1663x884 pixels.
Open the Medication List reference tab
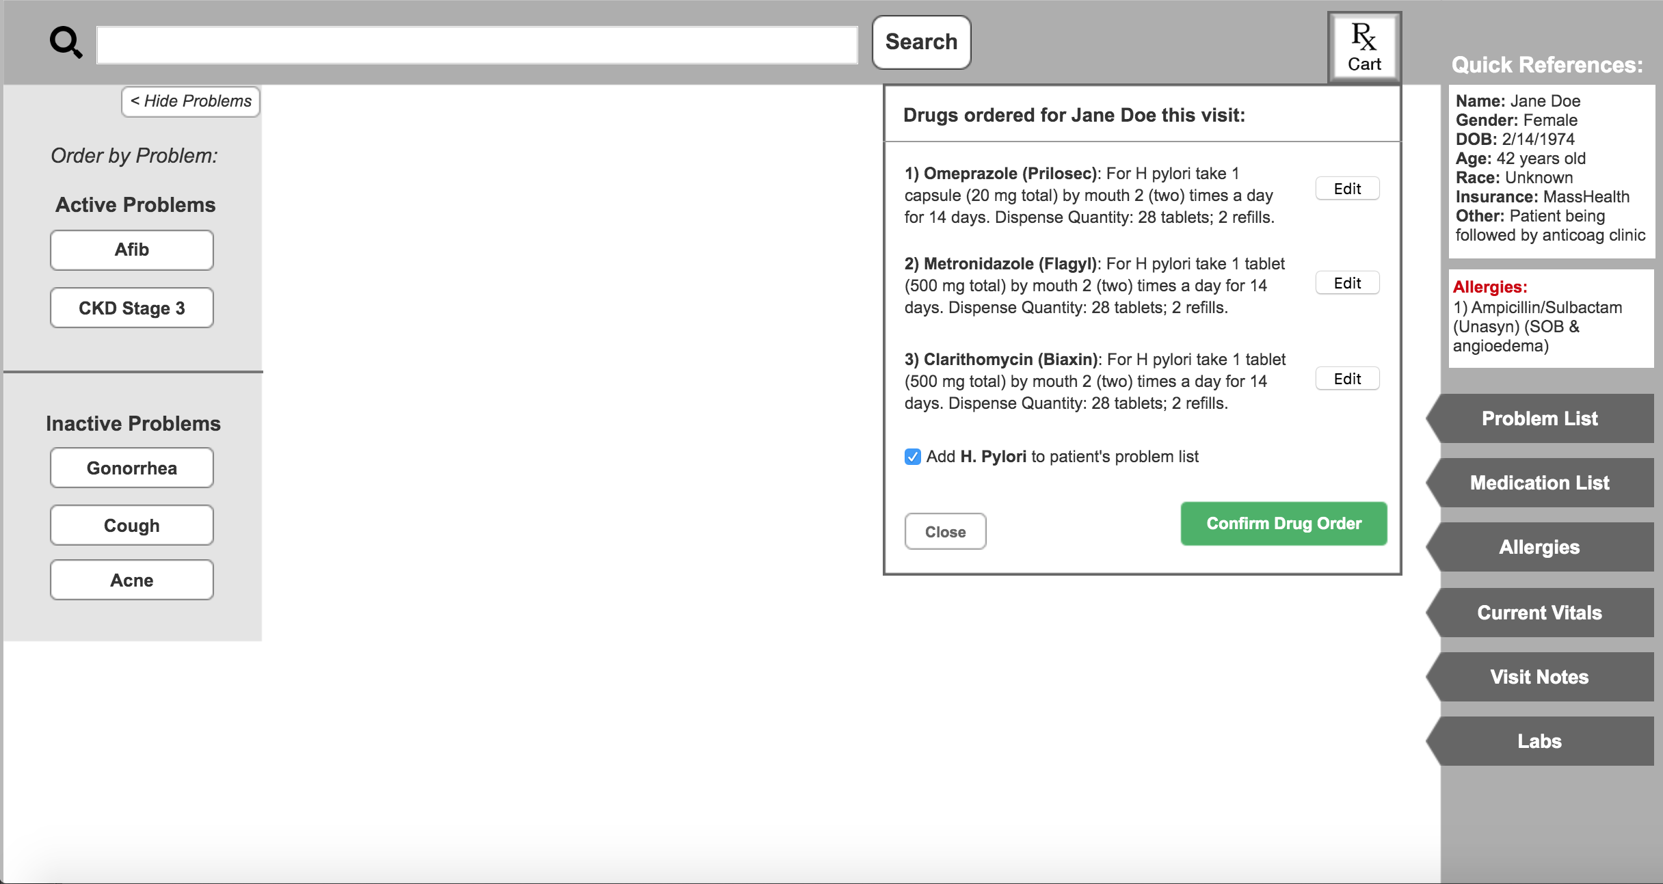coord(1539,483)
